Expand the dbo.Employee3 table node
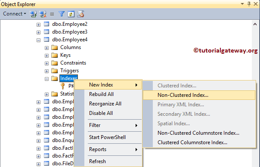The image size is (260, 167). point(38,32)
